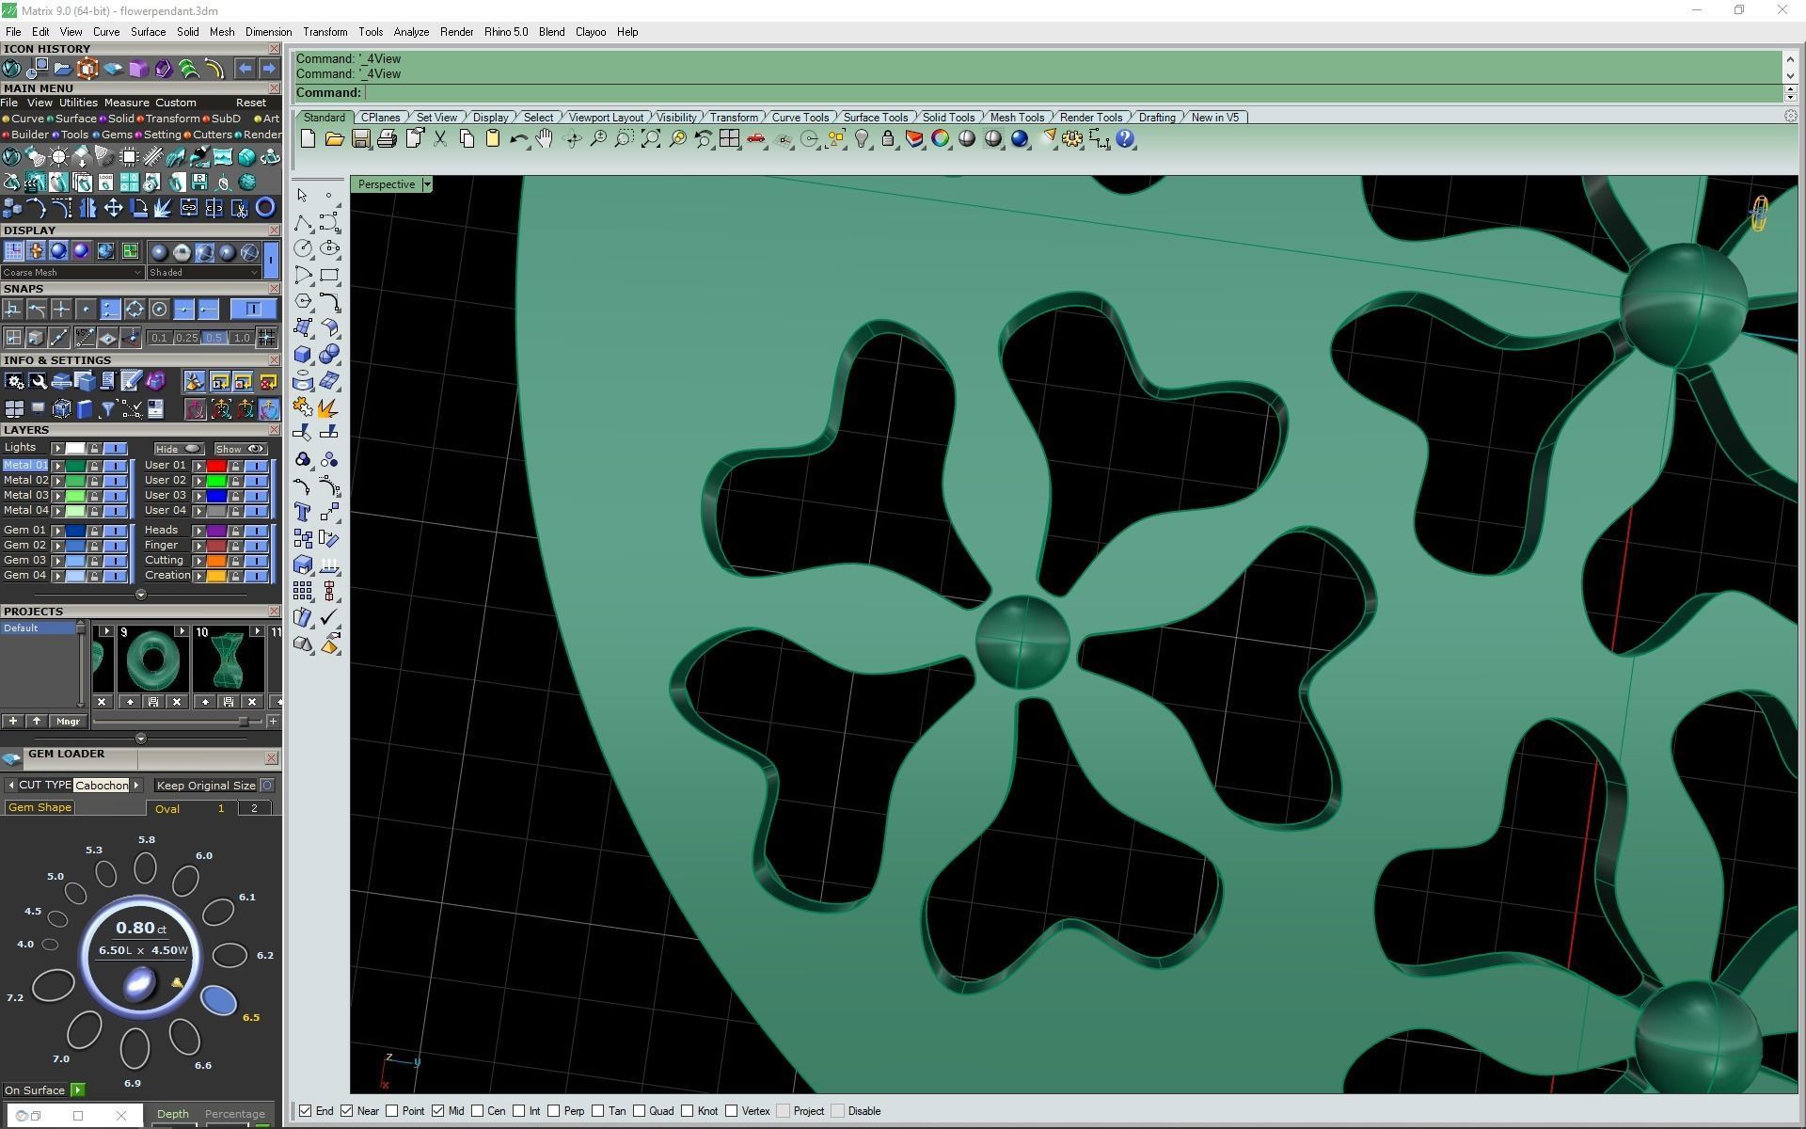Select the Box solid tool in sidebar
The height and width of the screenshot is (1129, 1806).
[x=302, y=354]
